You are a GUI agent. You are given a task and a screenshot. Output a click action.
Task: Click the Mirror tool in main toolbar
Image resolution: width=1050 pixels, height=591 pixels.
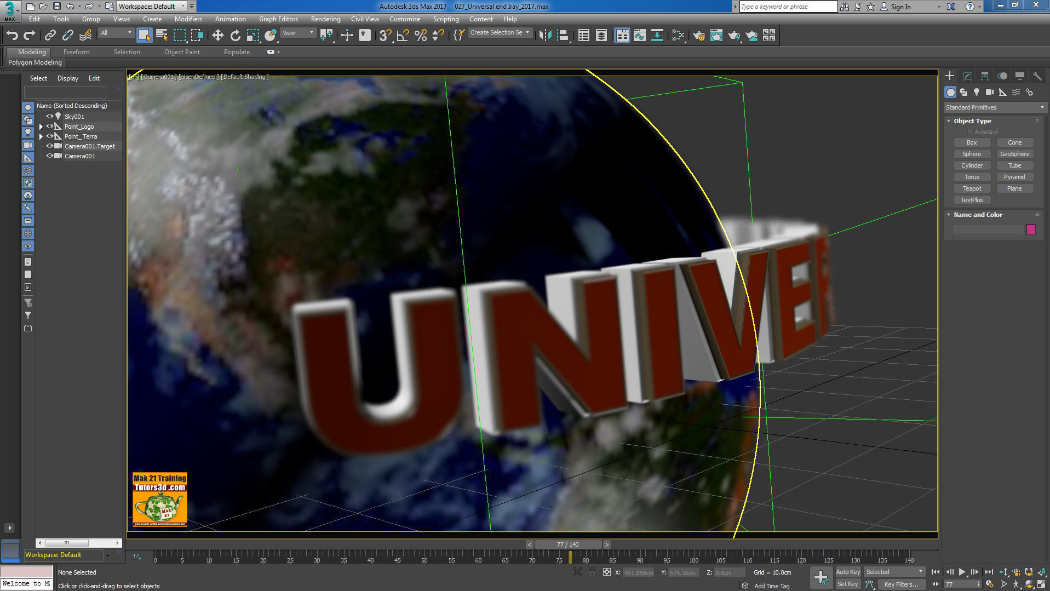pos(545,36)
